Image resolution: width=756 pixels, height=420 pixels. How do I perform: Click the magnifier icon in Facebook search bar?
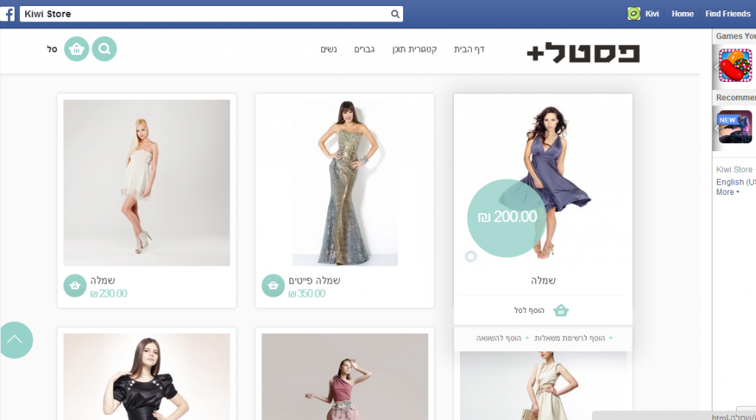[395, 14]
